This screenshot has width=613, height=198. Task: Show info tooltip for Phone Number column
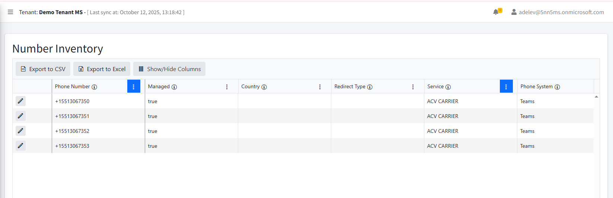(x=95, y=87)
